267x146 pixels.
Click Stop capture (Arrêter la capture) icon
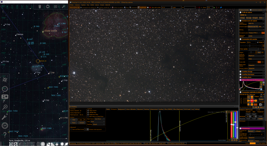(x=112, y=7)
